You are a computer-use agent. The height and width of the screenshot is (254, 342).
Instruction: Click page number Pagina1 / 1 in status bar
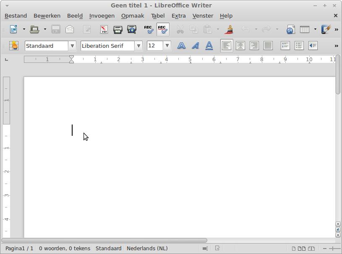tap(19, 248)
